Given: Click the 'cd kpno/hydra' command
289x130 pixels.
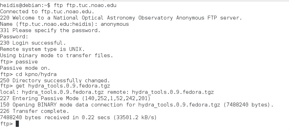Looking at the screenshot, I should [36, 74].
